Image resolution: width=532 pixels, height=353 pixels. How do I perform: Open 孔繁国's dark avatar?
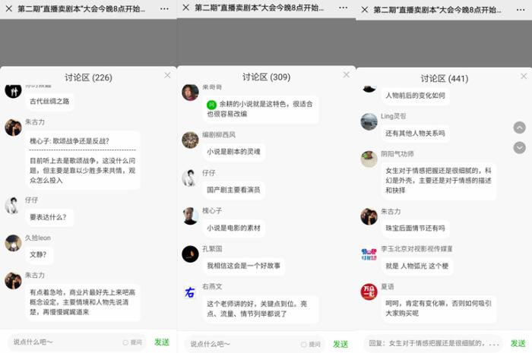click(190, 254)
